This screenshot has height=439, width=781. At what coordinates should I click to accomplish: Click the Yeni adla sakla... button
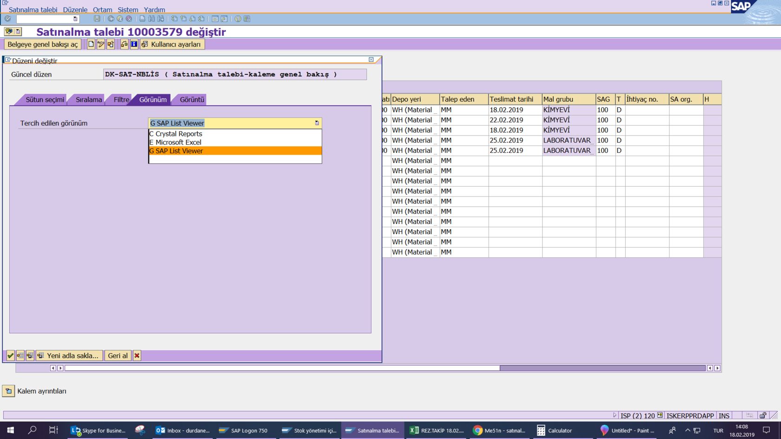69,355
